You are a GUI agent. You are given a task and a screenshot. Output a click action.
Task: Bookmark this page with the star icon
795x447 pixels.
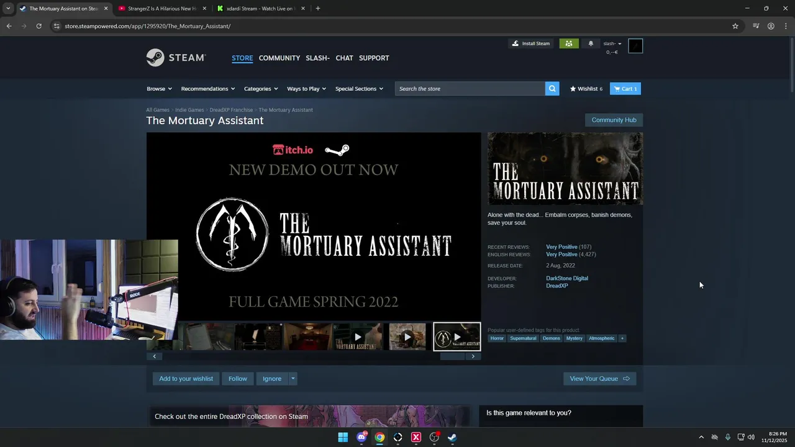pyautogui.click(x=735, y=26)
